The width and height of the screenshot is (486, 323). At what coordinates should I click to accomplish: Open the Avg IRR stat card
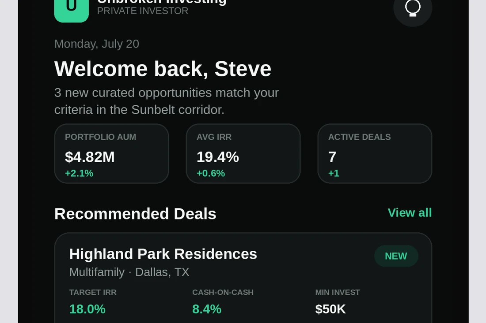pyautogui.click(x=243, y=154)
